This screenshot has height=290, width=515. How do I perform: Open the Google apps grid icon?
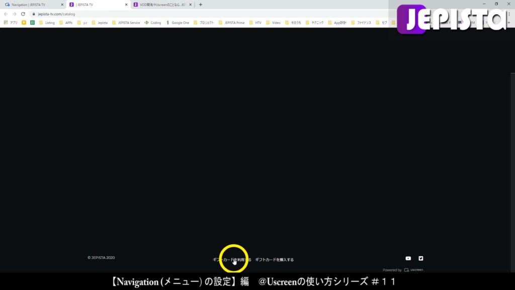coord(6,23)
